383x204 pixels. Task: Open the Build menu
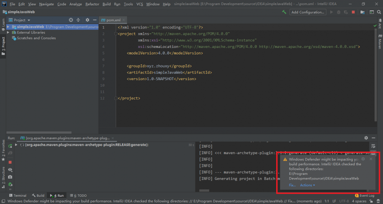[106, 4]
